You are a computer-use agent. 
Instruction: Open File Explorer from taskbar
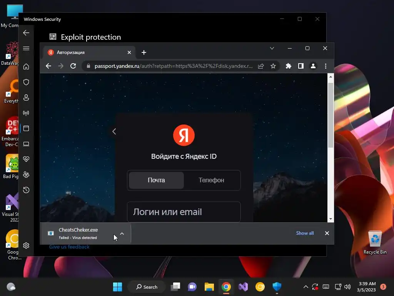209,287
